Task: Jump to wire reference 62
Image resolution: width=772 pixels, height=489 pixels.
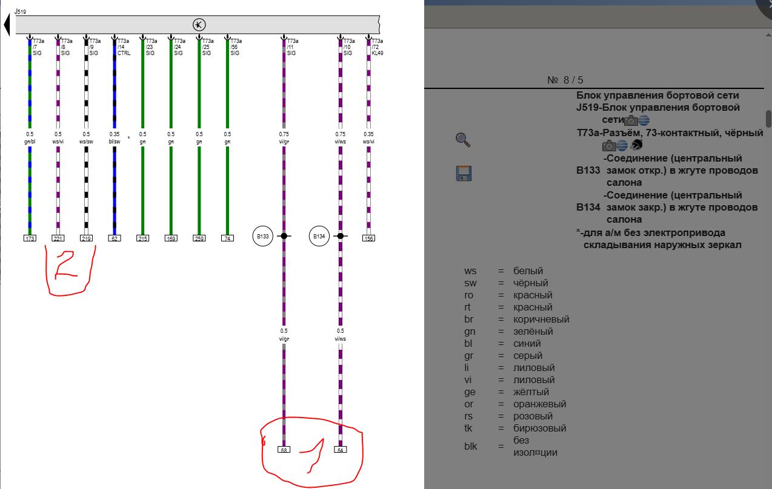Action: 114,238
